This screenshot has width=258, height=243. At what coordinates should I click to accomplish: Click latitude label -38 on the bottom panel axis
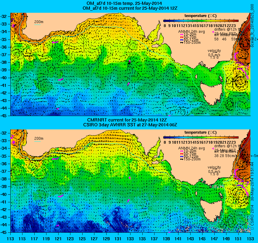point(3,179)
